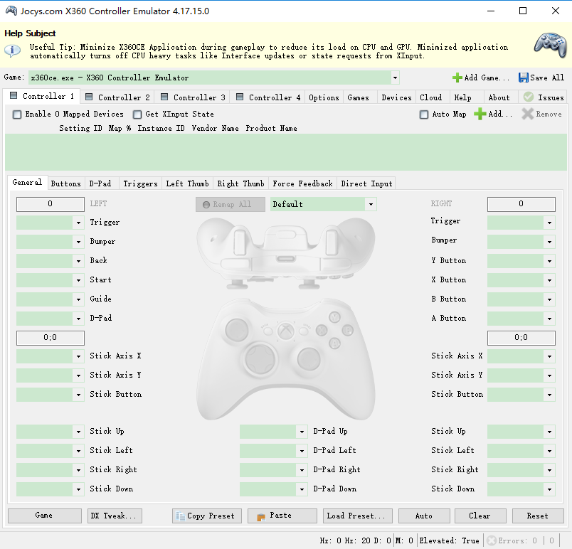Expand the Default preset dropdown

tap(371, 205)
